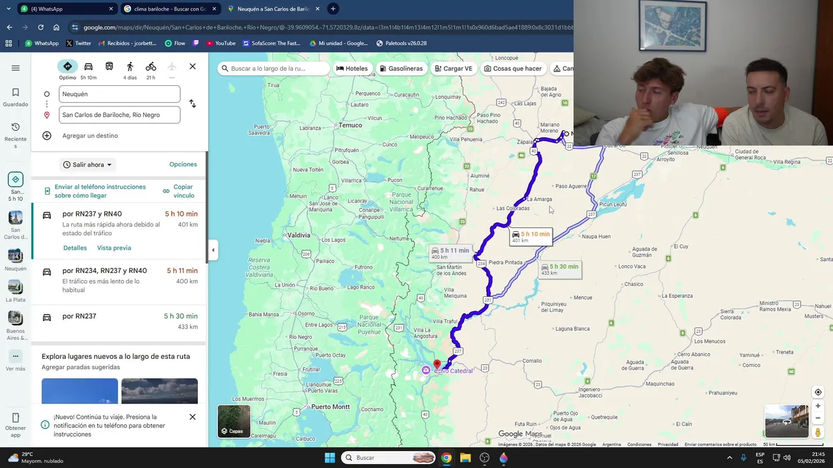Center map on your location
Image resolution: width=833 pixels, height=468 pixels.
pos(818,392)
